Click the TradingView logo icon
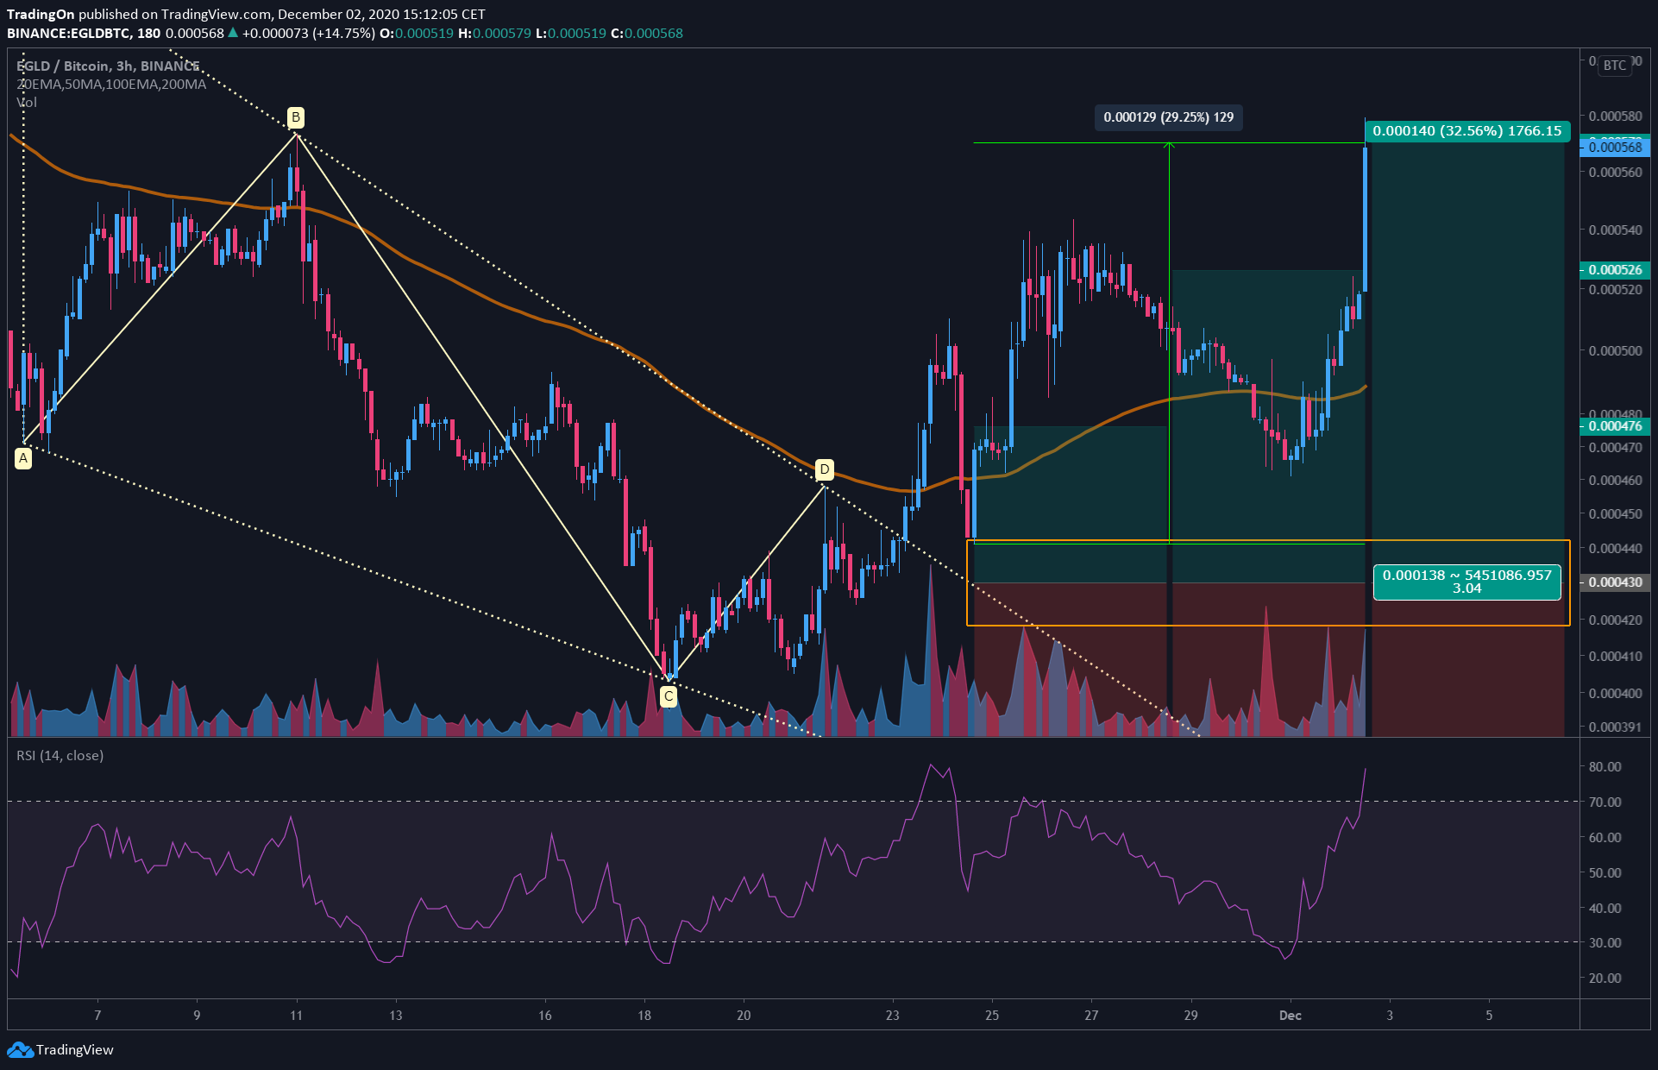The height and width of the screenshot is (1070, 1658). tap(20, 1049)
